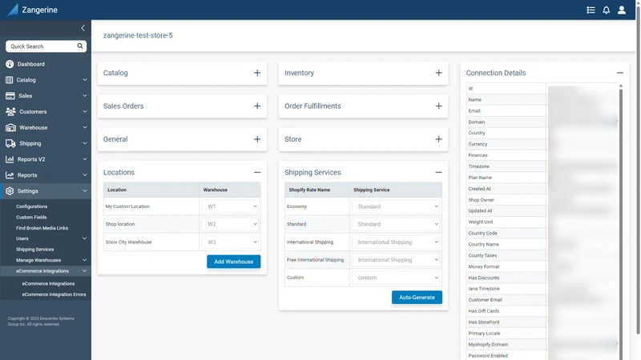641x360 pixels.
Task: Expand the Store panel
Action: [x=438, y=139]
